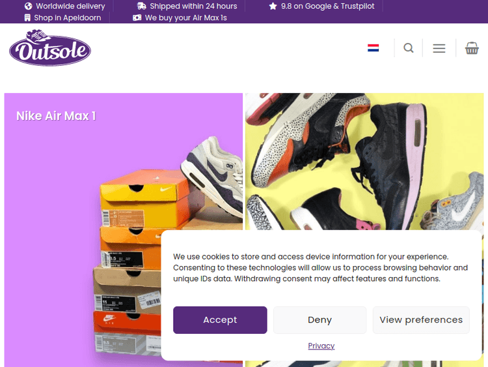Open the Privacy link

321,345
